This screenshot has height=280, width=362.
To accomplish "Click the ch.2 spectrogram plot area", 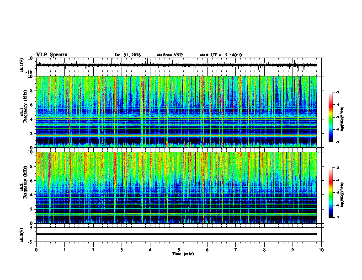I will 176,188.
